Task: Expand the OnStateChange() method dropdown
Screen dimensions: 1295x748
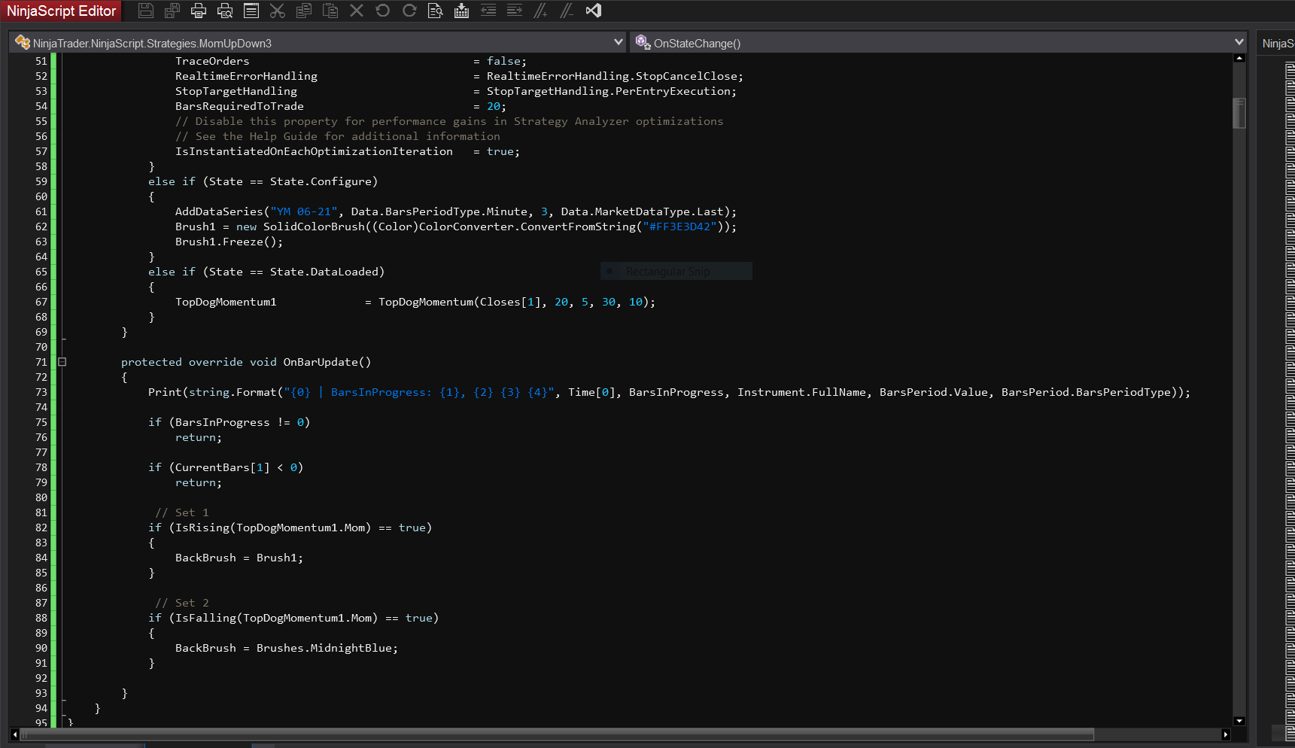Action: [x=1239, y=42]
